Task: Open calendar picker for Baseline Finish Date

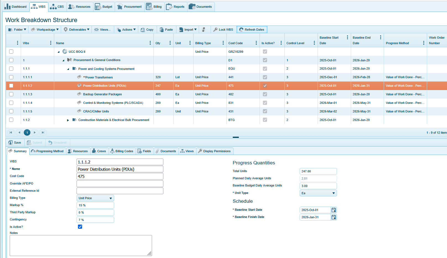Action: tap(334, 217)
